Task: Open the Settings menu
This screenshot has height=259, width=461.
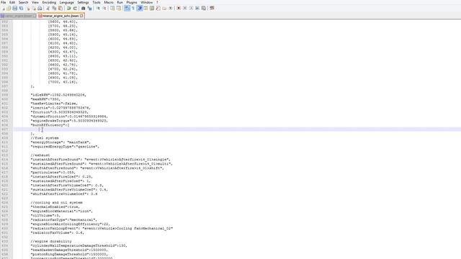Action: (x=83, y=2)
